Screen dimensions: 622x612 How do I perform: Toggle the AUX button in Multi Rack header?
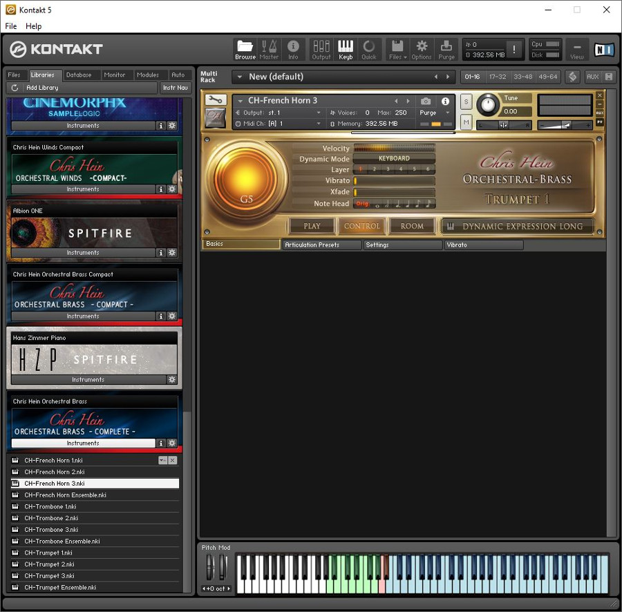(x=593, y=77)
